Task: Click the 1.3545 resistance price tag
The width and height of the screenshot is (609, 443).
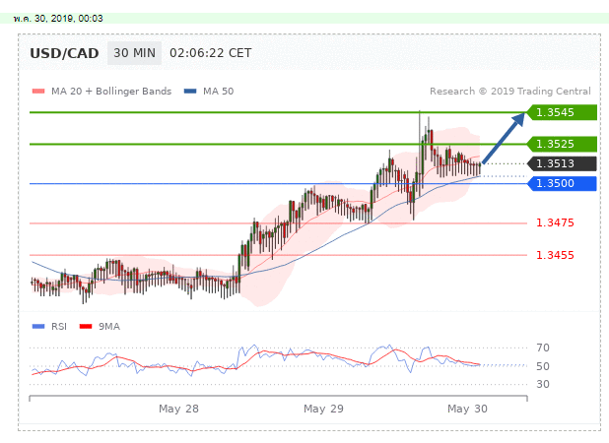Action: (x=562, y=112)
